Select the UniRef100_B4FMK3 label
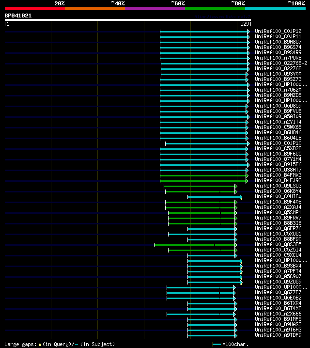Viewport: 310px width, 348px height. point(278,175)
